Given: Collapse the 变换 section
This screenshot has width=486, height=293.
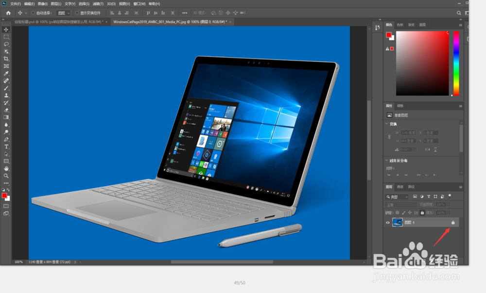Looking at the screenshot, I should pos(386,124).
